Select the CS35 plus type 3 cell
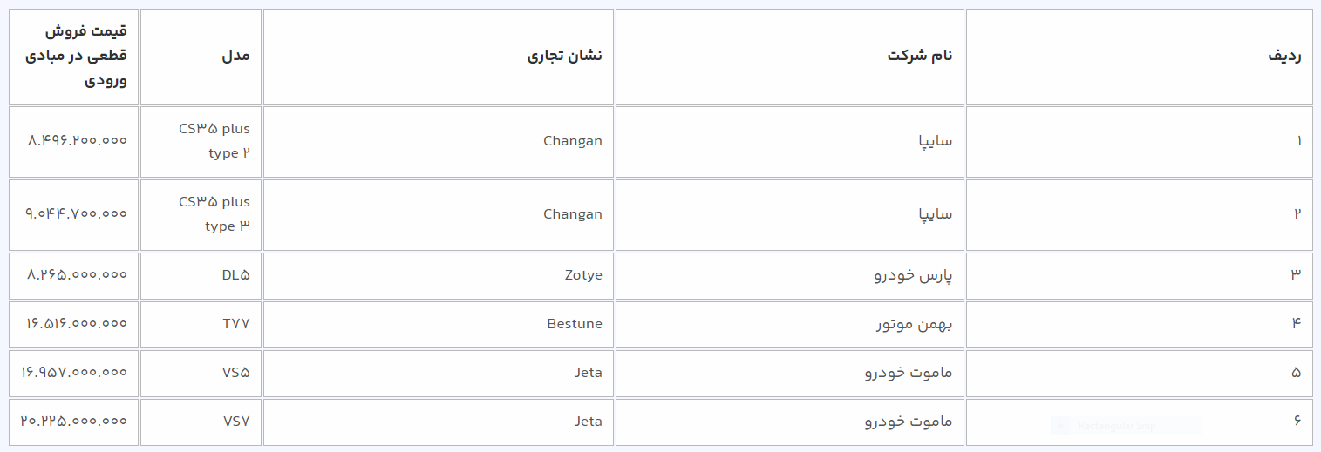Viewport: 1321px width, 452px height. point(214,214)
